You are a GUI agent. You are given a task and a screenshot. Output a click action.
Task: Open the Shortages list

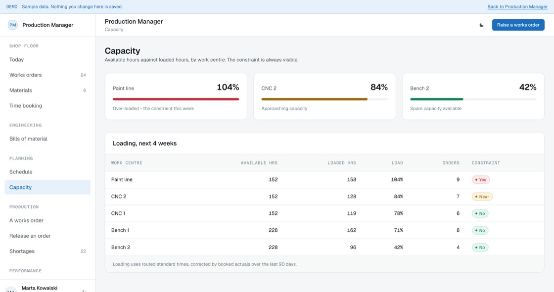point(47,251)
